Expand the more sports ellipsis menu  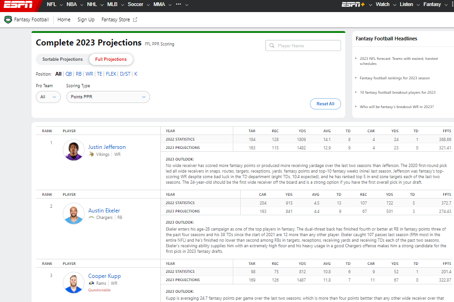pos(178,4)
